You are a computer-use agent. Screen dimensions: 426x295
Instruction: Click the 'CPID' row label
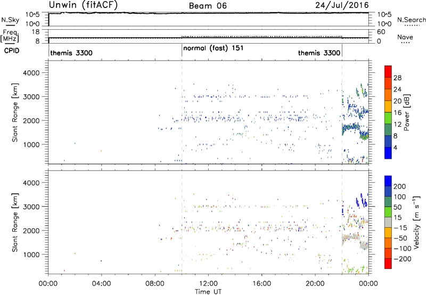(x=12, y=51)
